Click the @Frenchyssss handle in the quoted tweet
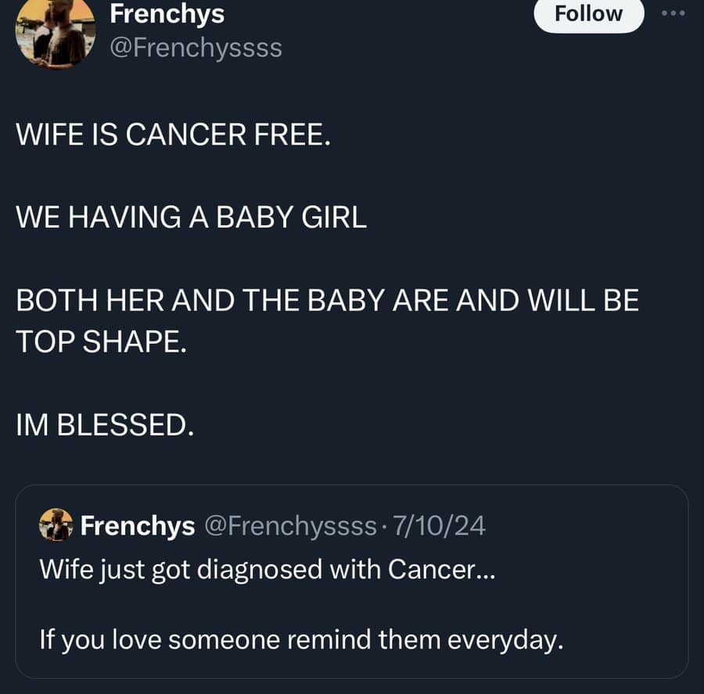Screen dimensions: 704x694 pos(290,526)
